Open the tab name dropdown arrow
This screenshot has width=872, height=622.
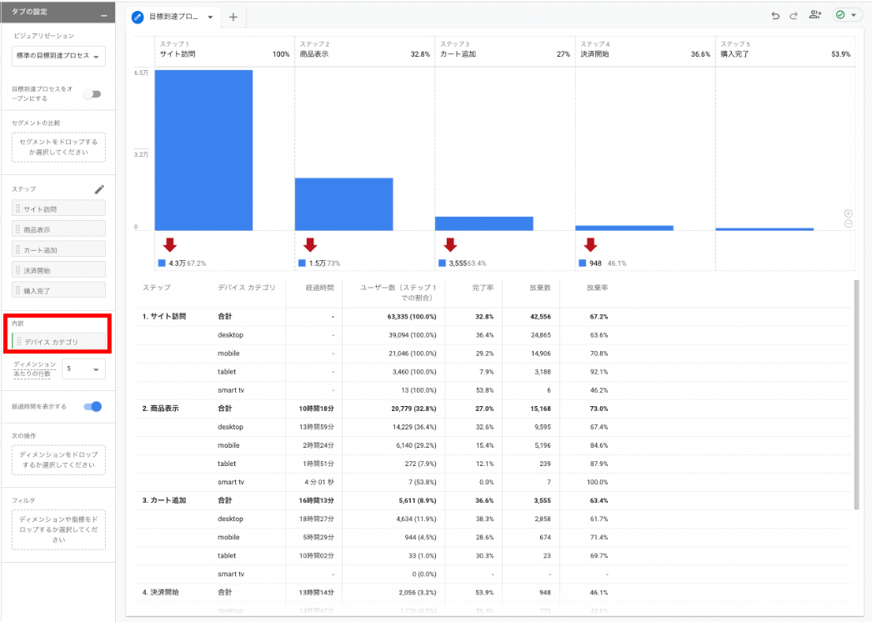(210, 18)
